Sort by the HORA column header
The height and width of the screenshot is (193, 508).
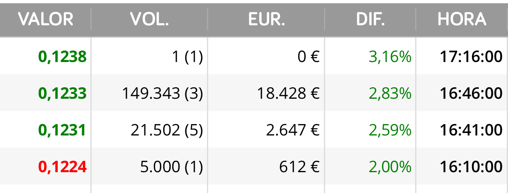click(462, 19)
